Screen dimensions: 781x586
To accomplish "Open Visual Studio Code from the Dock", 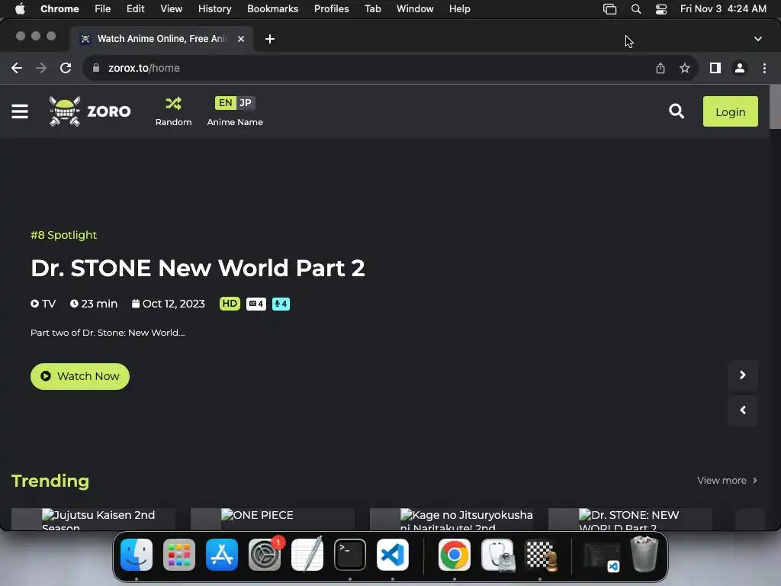I will pos(393,555).
